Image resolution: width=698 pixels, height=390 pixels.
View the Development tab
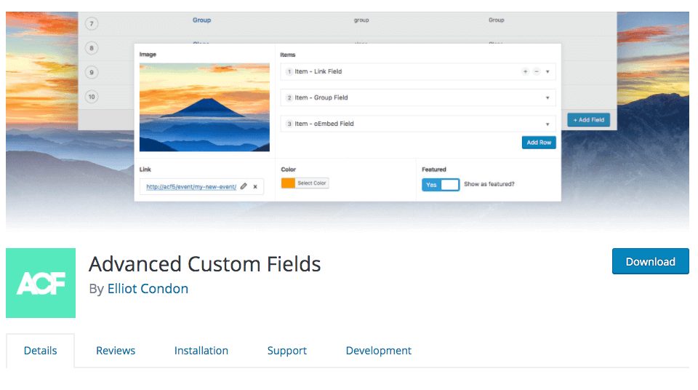[378, 351]
